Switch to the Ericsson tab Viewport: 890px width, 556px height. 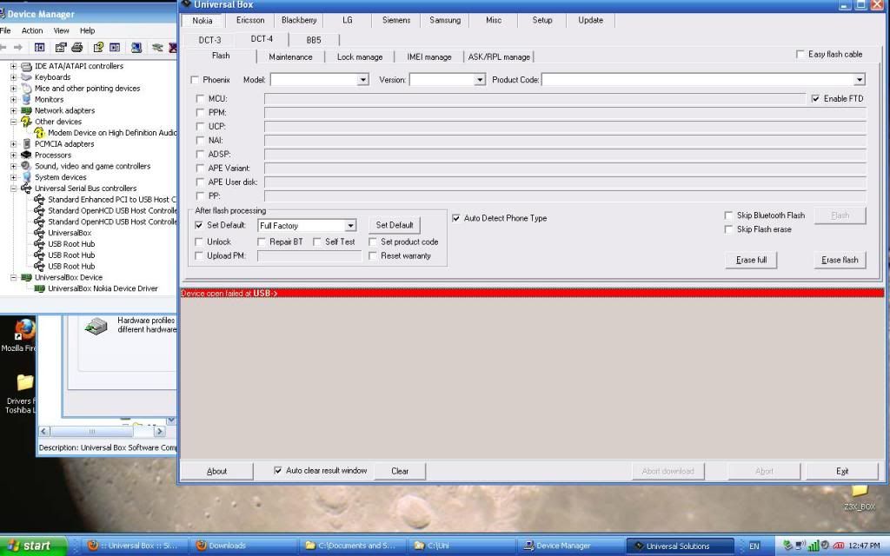[x=250, y=20]
